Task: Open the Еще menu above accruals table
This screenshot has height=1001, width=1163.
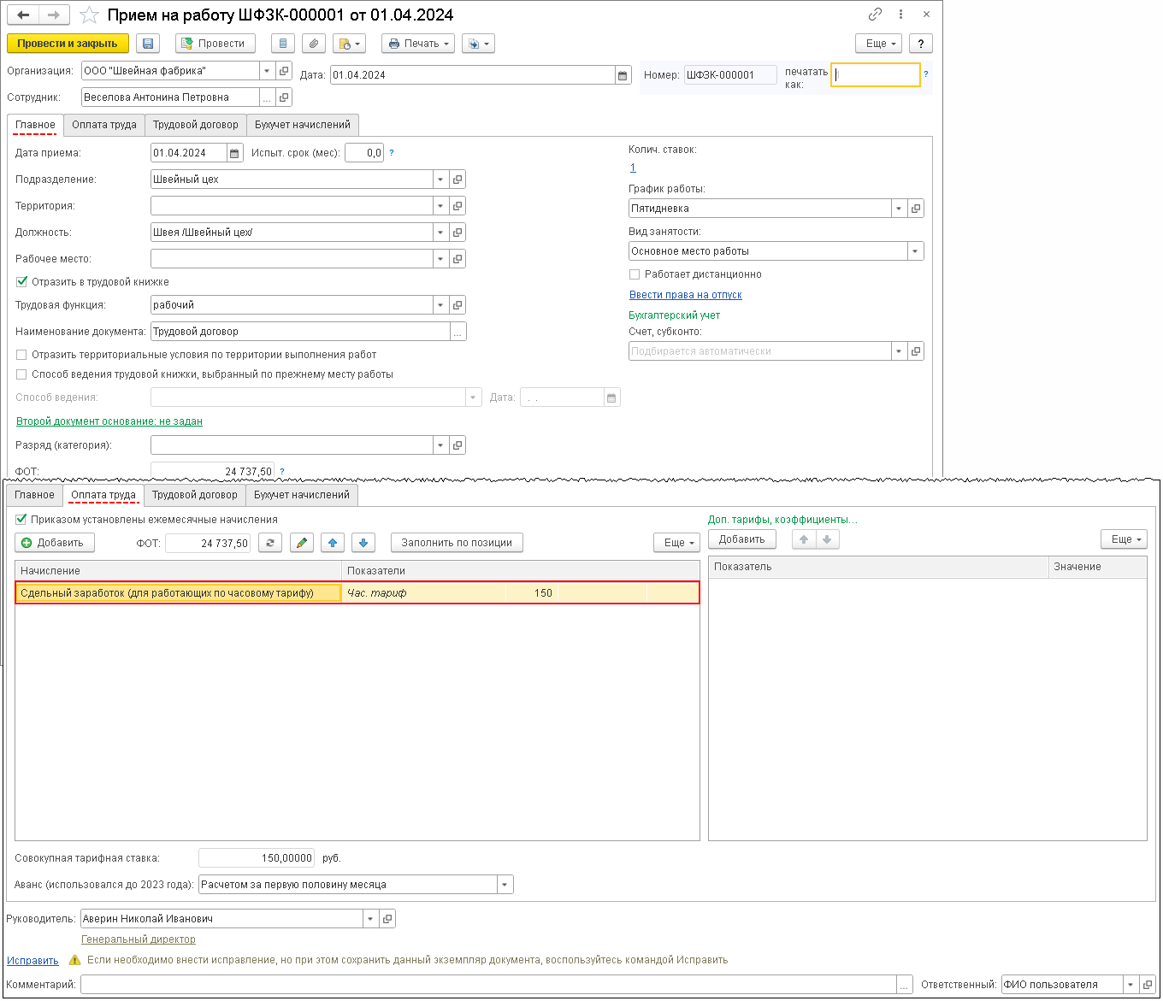Action: pos(676,543)
